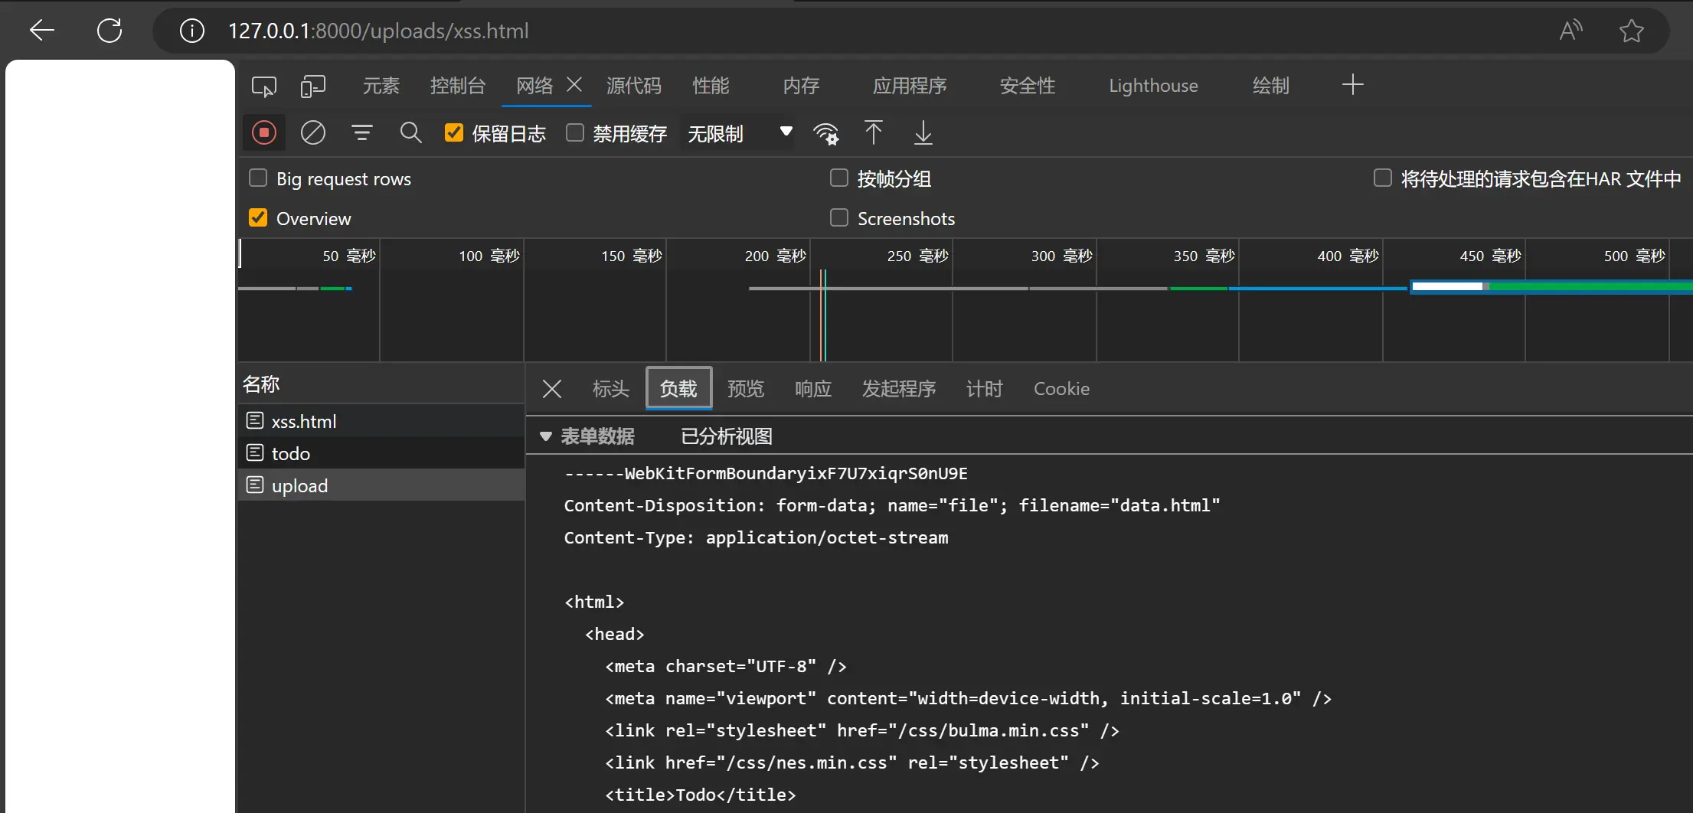Image resolution: width=1693 pixels, height=813 pixels.
Task: Click the import HAR upload arrow
Action: 873,133
